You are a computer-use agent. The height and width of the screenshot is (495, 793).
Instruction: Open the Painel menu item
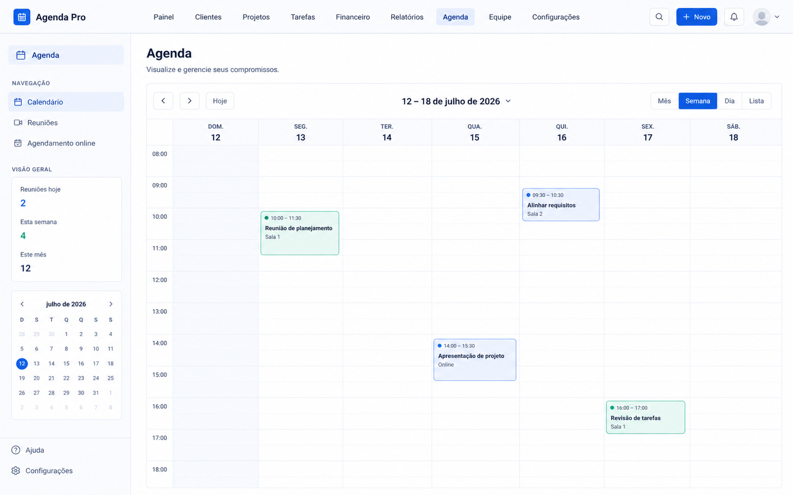(164, 17)
